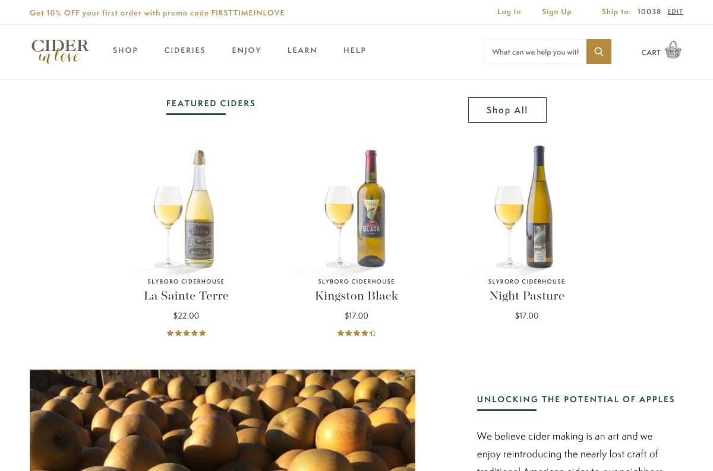Open the Help menu

[355, 50]
